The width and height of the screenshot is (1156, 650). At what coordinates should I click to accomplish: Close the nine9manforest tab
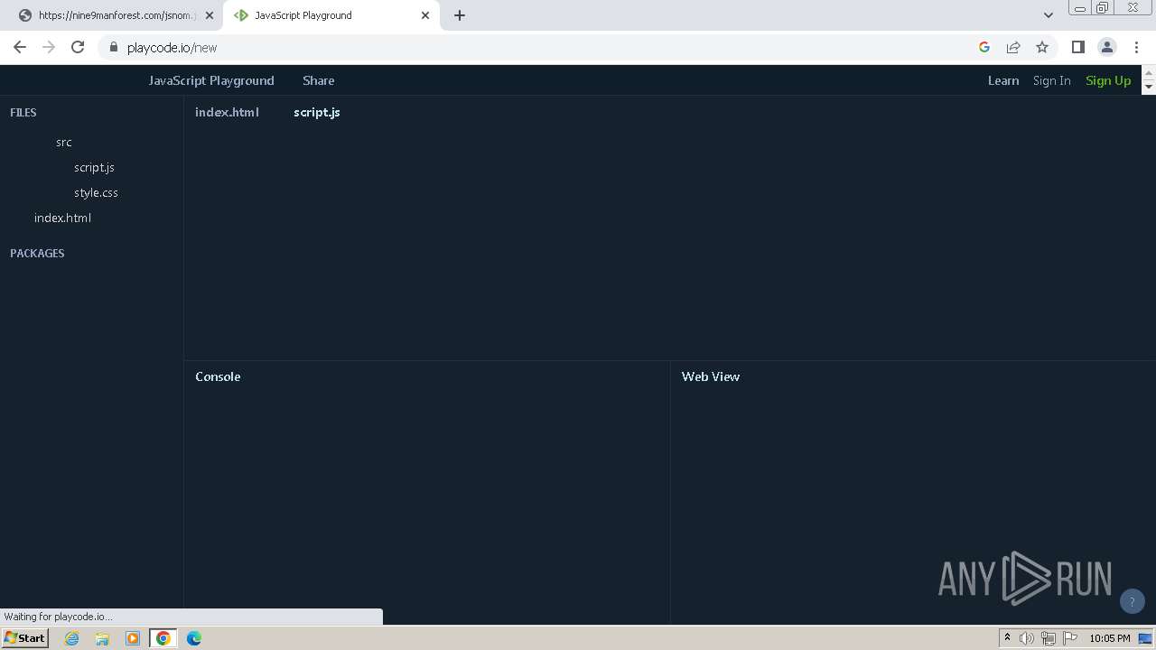point(210,15)
